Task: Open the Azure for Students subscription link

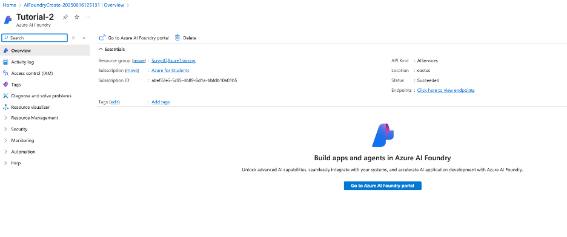Action: tap(170, 70)
